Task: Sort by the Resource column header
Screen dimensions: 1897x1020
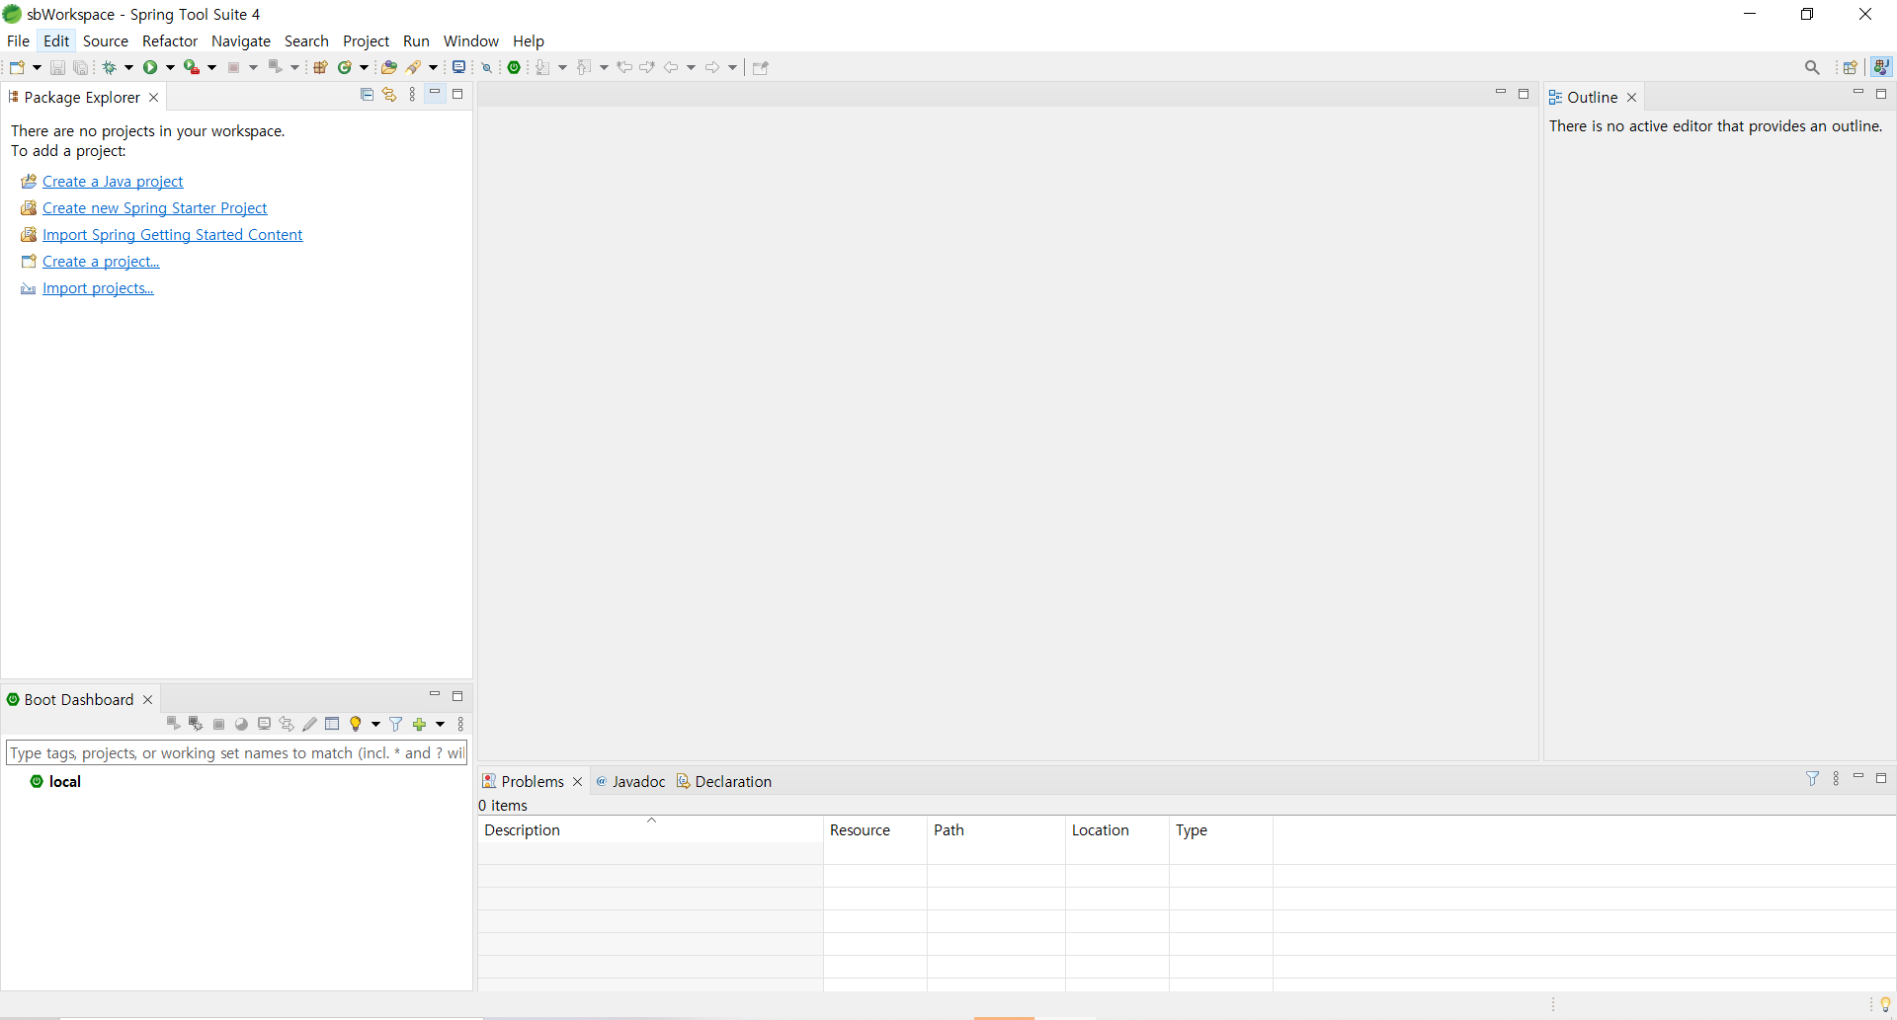Action: [x=875, y=830]
